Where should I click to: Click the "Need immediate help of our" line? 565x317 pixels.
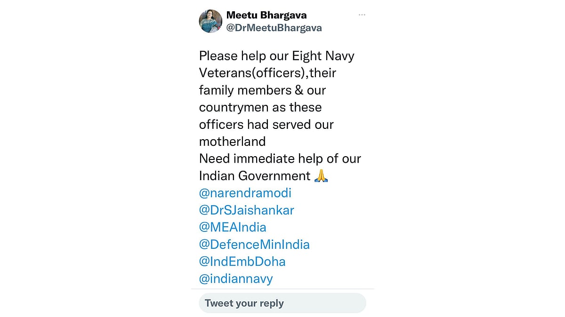(x=280, y=158)
